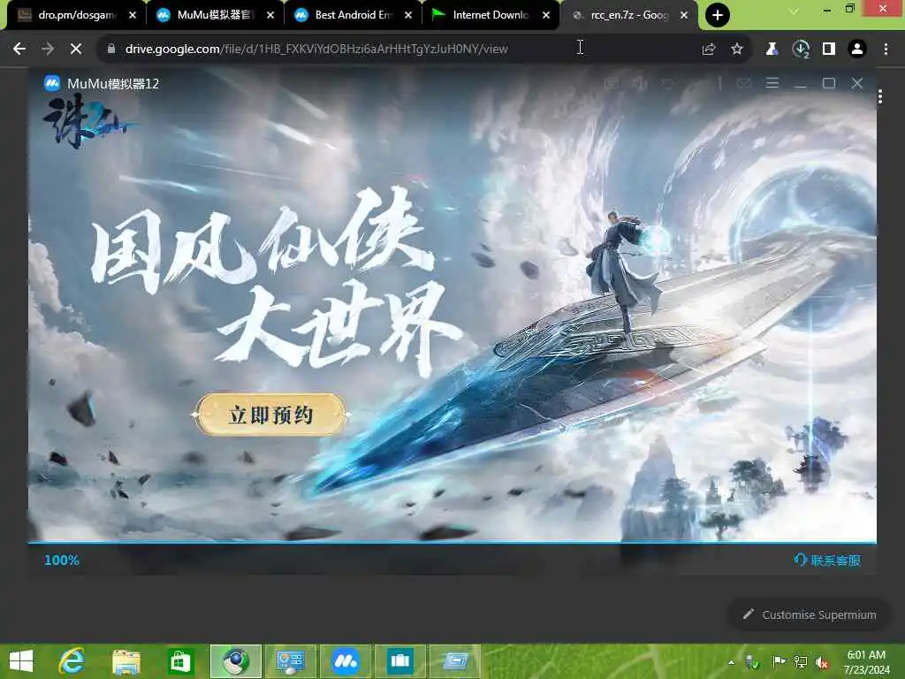Go back to the previous browser page
Screen dimensions: 905x679
click(x=19, y=50)
